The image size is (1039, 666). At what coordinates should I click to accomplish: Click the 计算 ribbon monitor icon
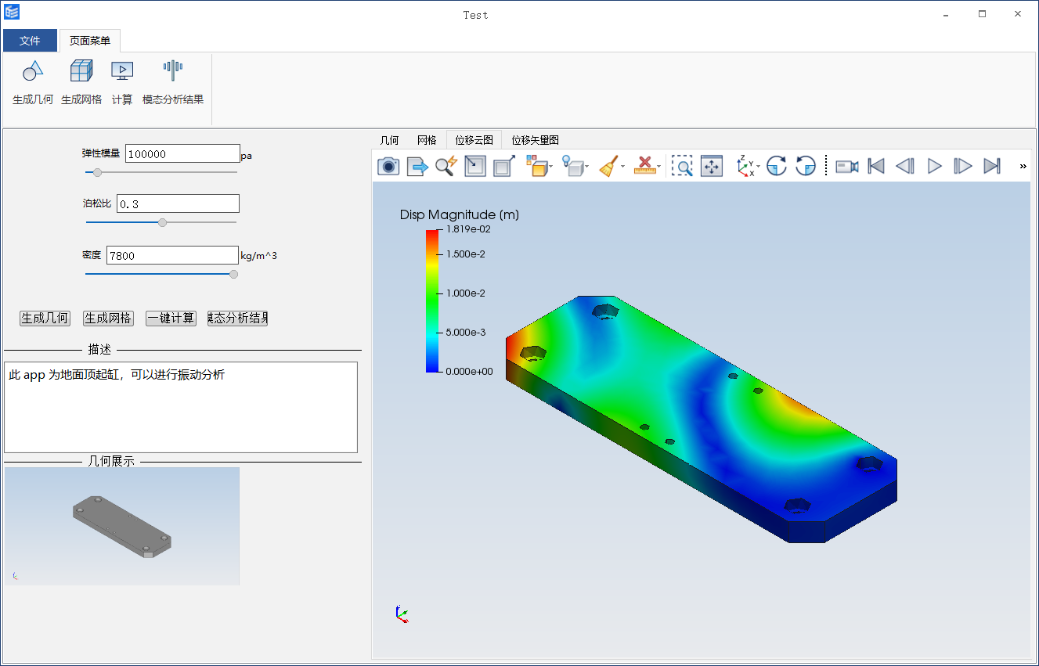click(122, 71)
